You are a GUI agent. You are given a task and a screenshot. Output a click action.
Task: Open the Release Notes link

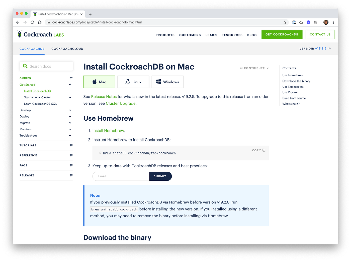(104, 97)
